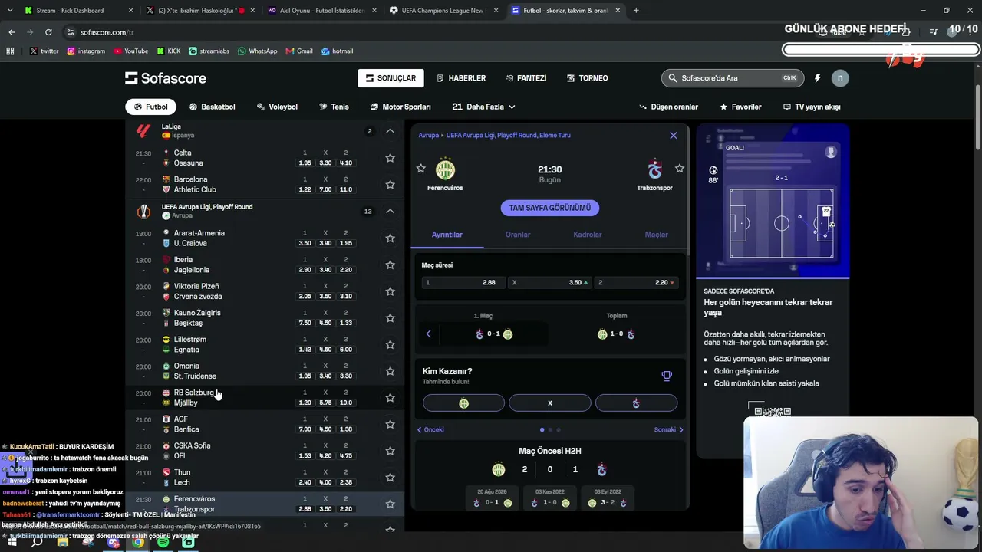Open the YouTube bookmark

[130, 51]
